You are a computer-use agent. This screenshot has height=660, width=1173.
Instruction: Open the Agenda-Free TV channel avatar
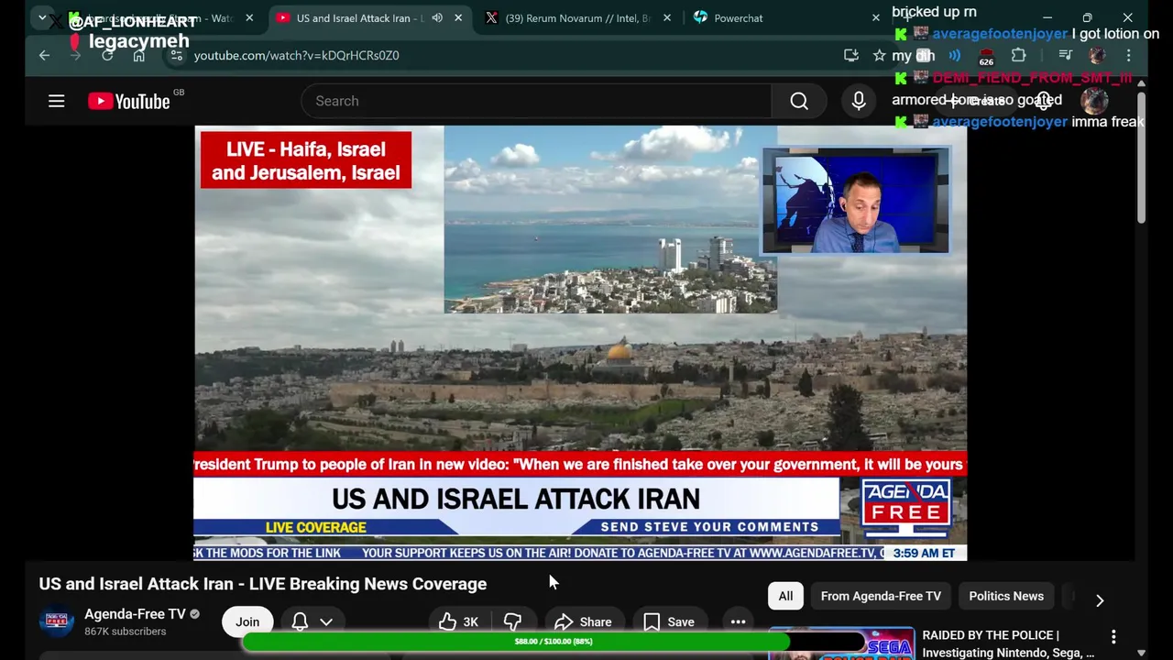(57, 621)
